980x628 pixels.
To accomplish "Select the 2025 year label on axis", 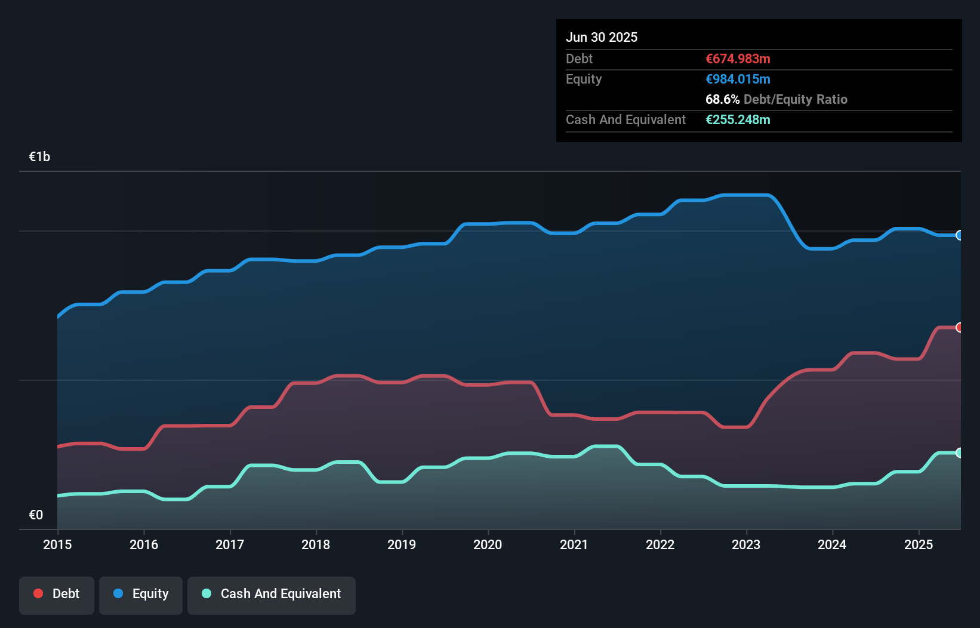I will coord(919,545).
